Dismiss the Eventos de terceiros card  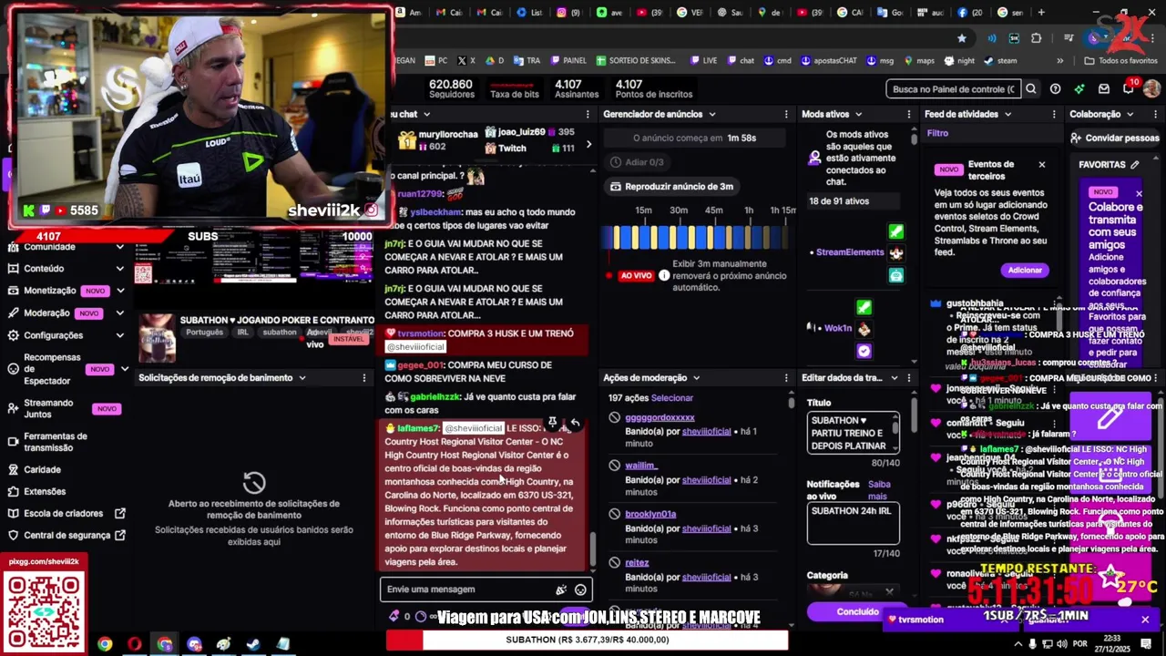click(x=1042, y=165)
